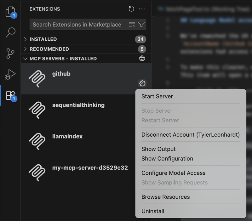252x221 pixels.
Task: Open the Extensions More Actions ellipsis button
Action: pyautogui.click(x=142, y=9)
